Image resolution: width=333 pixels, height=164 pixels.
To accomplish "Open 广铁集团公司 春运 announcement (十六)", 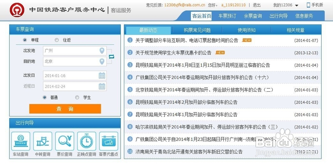I will point(202,77).
